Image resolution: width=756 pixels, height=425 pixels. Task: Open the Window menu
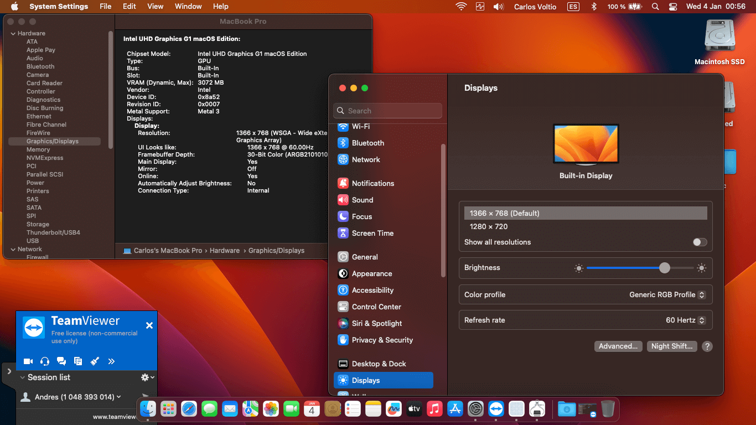point(188,7)
